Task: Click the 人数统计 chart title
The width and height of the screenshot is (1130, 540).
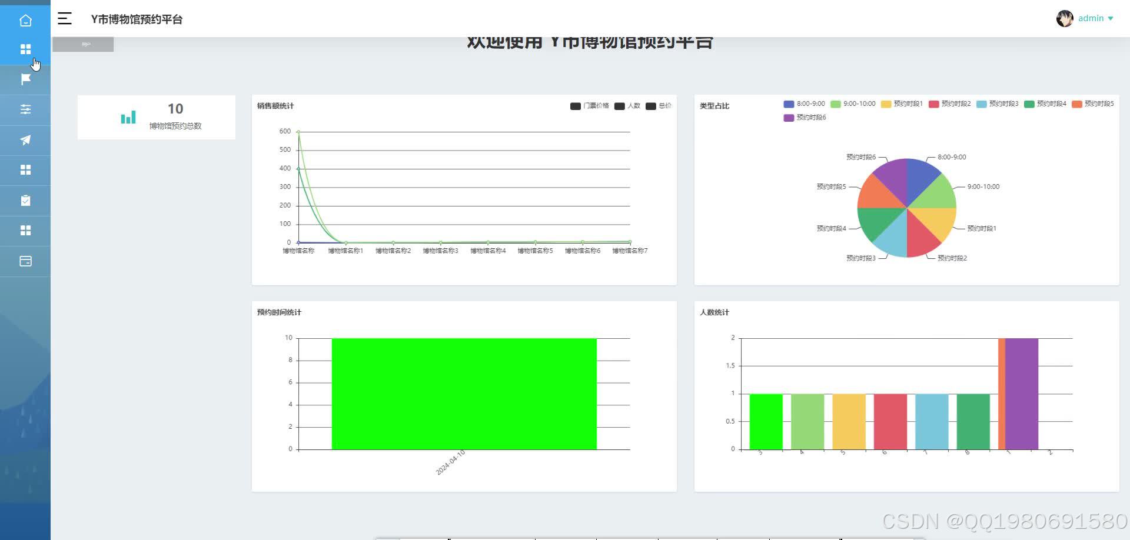Action: tap(714, 312)
